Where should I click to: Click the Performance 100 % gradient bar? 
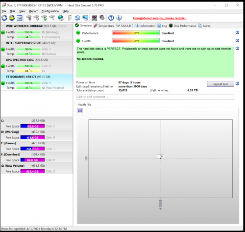pyautogui.click(x=136, y=33)
